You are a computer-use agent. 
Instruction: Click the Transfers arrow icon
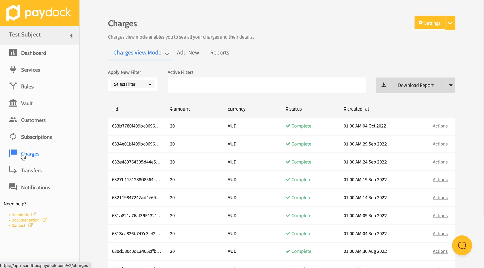(x=13, y=170)
